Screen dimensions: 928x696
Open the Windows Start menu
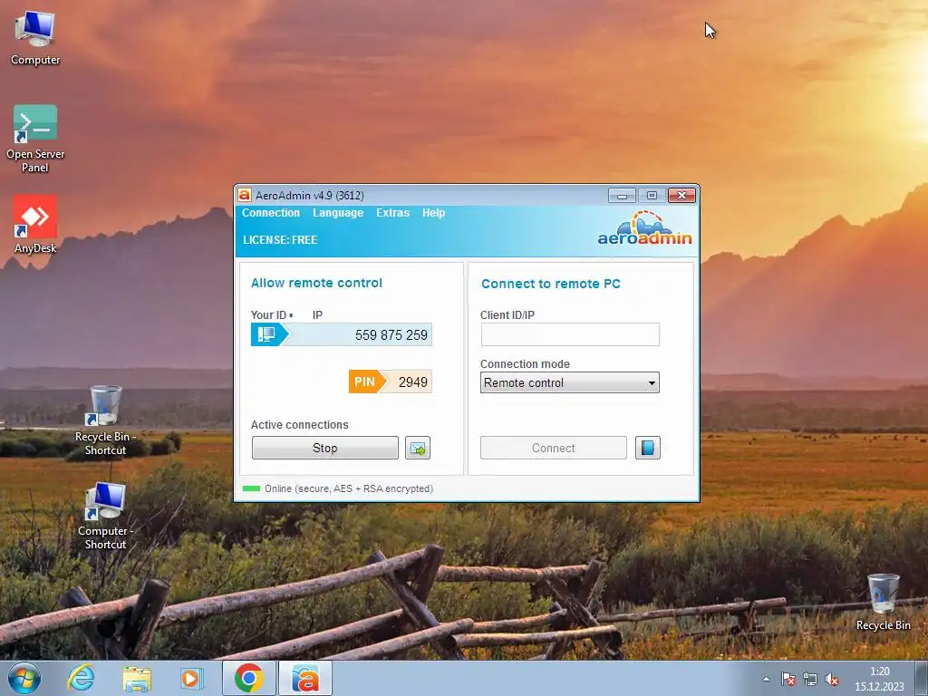coord(24,678)
